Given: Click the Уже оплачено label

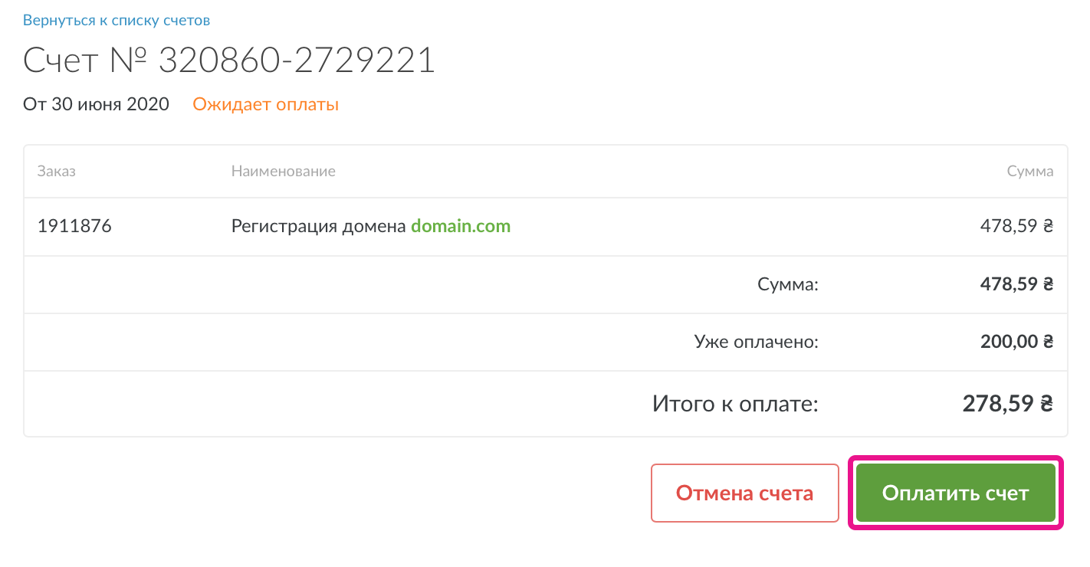Looking at the screenshot, I should point(757,342).
